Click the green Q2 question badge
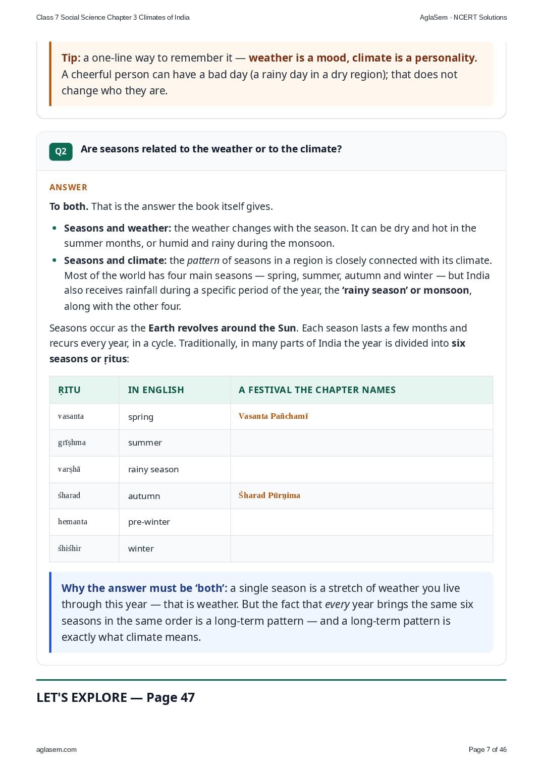This screenshot has height=768, width=543. [61, 151]
